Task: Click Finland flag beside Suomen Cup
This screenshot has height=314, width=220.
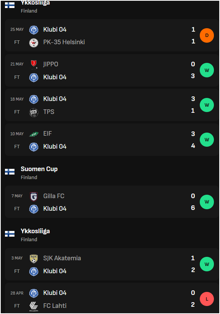Action: [x=10, y=171]
